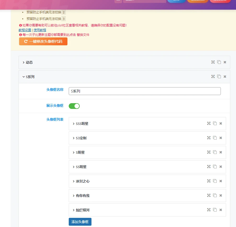Image resolution: width=236 pixels, height=227 pixels.
Task: Open the 使用教程 link
Action: pyautogui.click(x=40, y=30)
